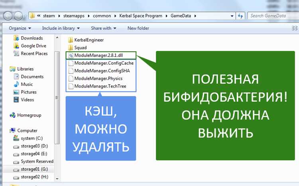Open the storage04 (E:) drive

point(34,154)
